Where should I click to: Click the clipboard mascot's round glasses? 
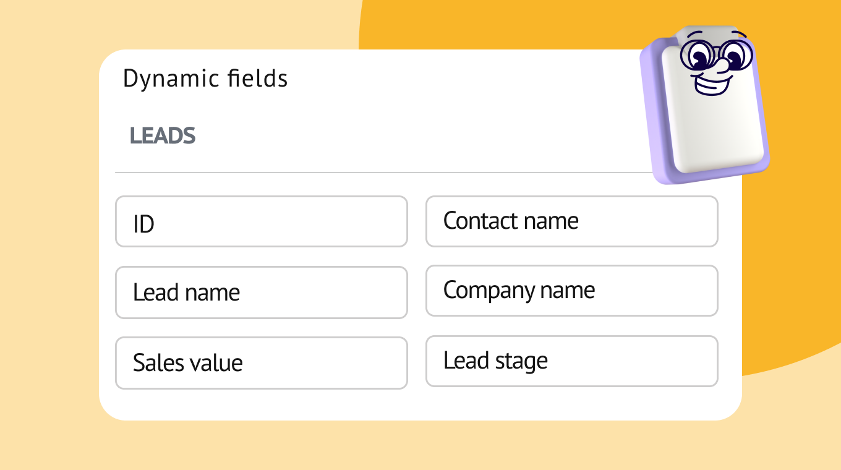(x=715, y=55)
